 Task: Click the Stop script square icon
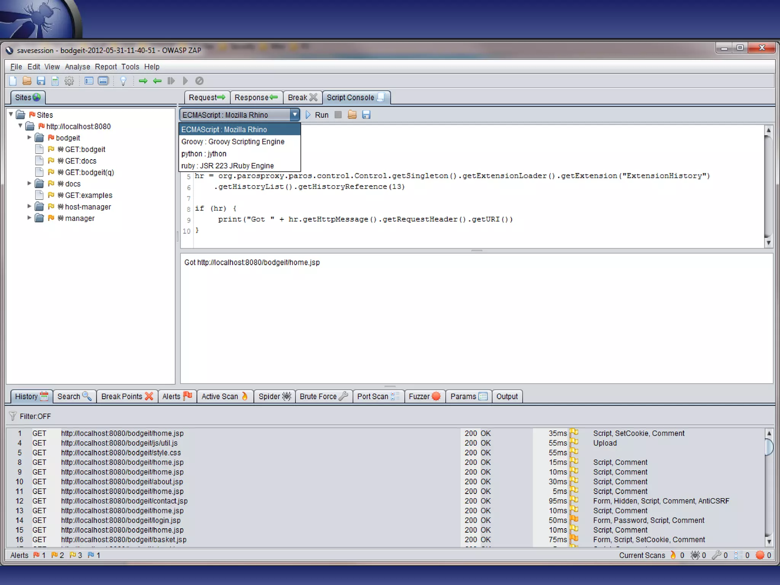click(x=338, y=115)
